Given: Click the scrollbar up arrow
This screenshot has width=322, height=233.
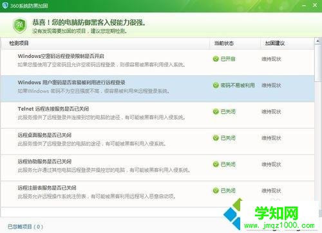Looking at the screenshot, I should click(317, 41).
